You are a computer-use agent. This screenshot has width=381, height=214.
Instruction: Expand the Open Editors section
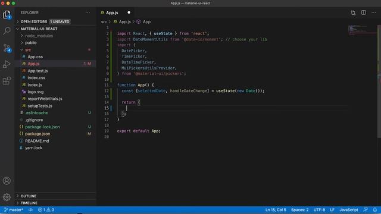point(56,21)
